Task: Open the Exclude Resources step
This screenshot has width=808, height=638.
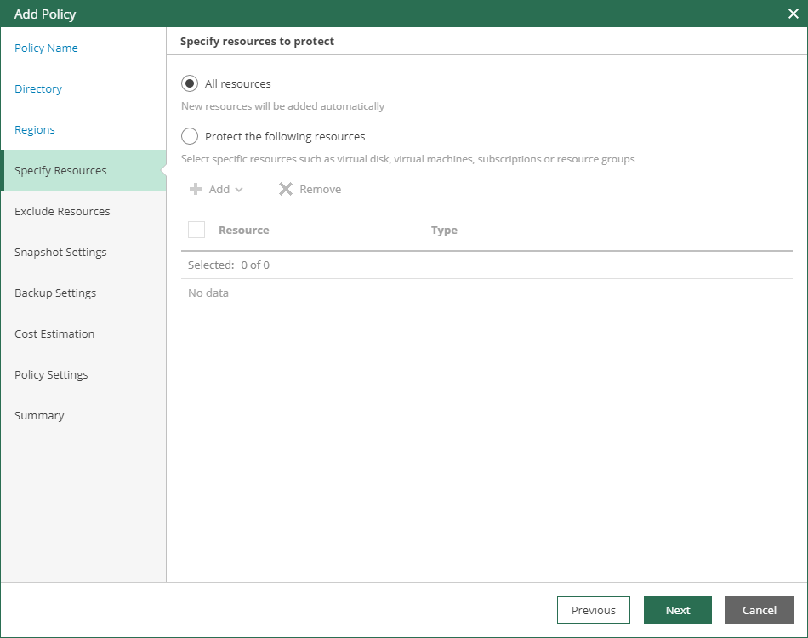Action: pos(62,211)
